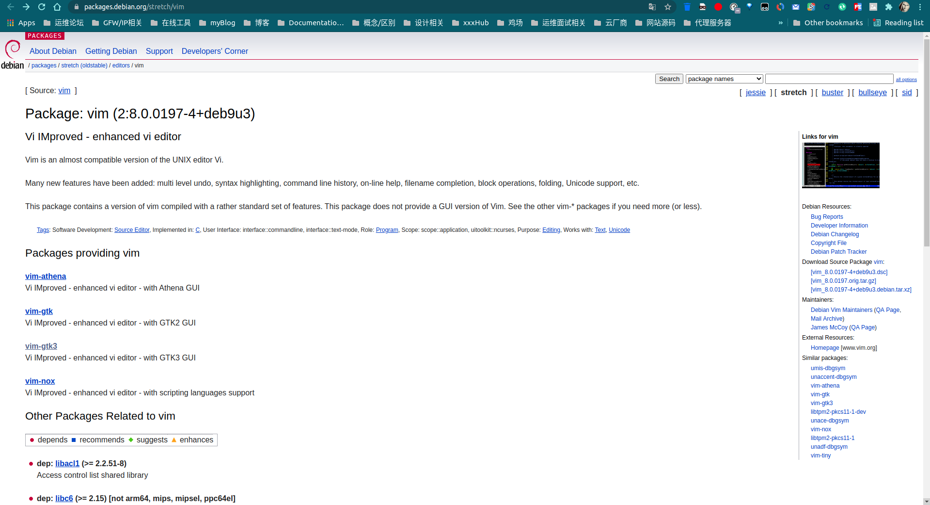Viewport: 930px width, 505px height.
Task: Click the depends legend marker
Action: click(32, 440)
